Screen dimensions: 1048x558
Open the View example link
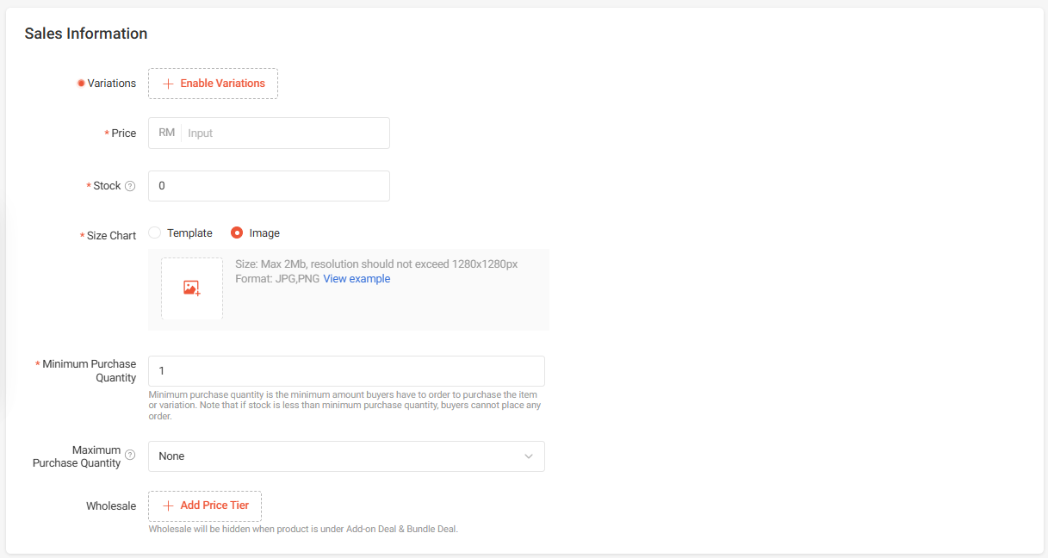point(357,279)
